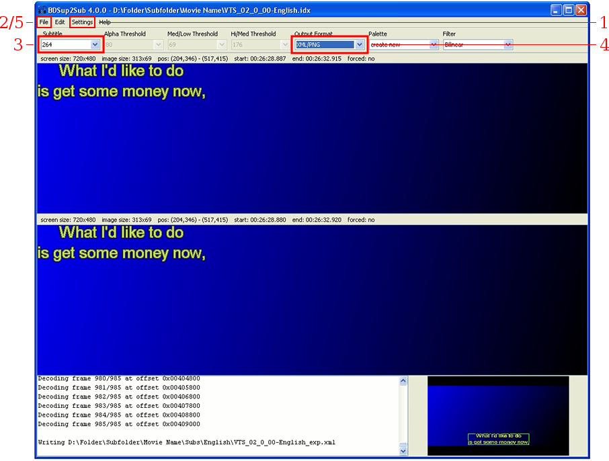
Task: Click log line 'Decoding frame 983/985'
Action: [119, 406]
